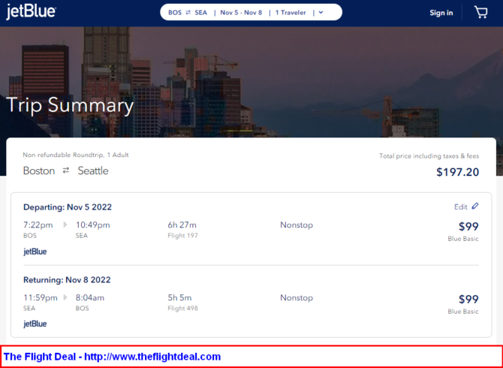The width and height of the screenshot is (503, 368).
Task: Click the Non-refundable Roundtrip, 1 Adult text
Action: tap(76, 155)
